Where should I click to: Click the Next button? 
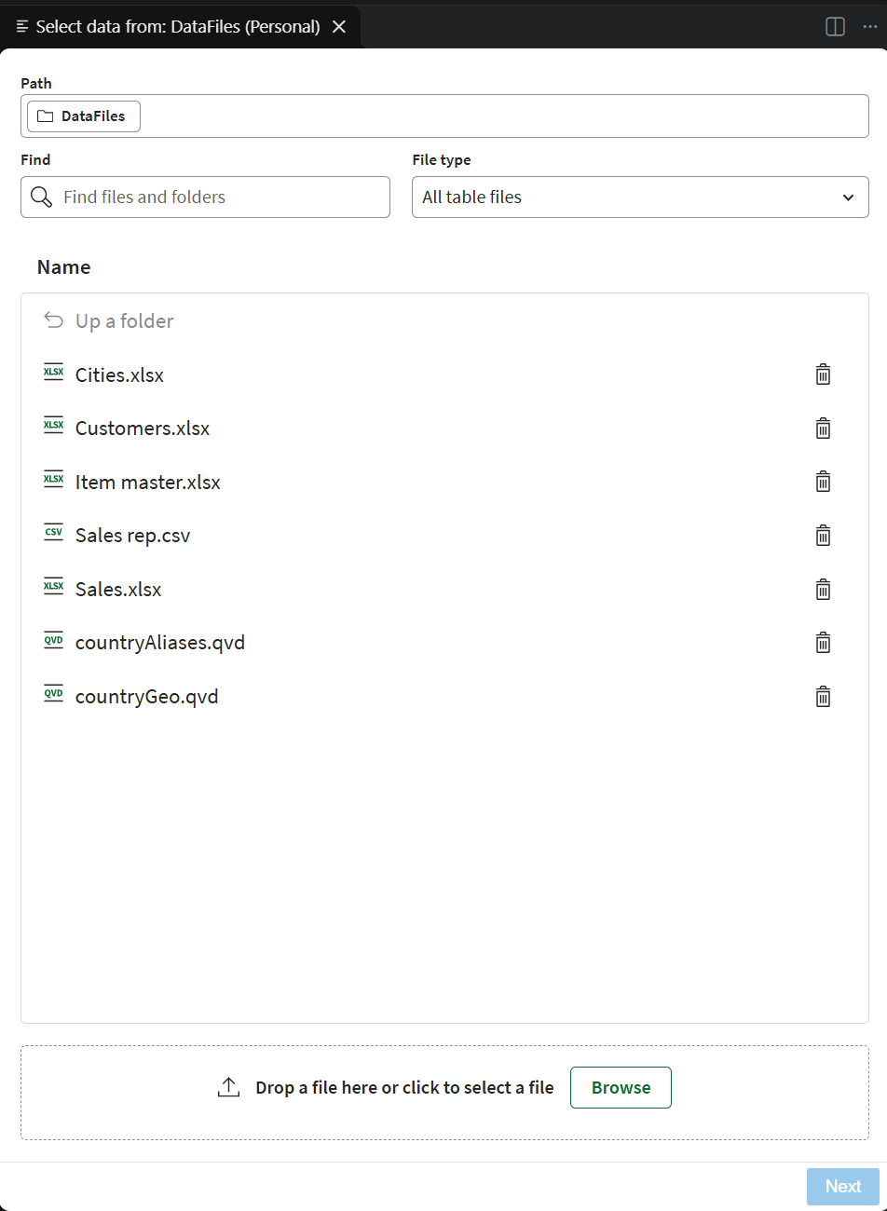pyautogui.click(x=843, y=1186)
